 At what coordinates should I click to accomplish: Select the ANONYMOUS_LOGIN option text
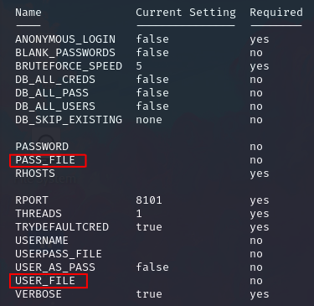click(x=65, y=39)
